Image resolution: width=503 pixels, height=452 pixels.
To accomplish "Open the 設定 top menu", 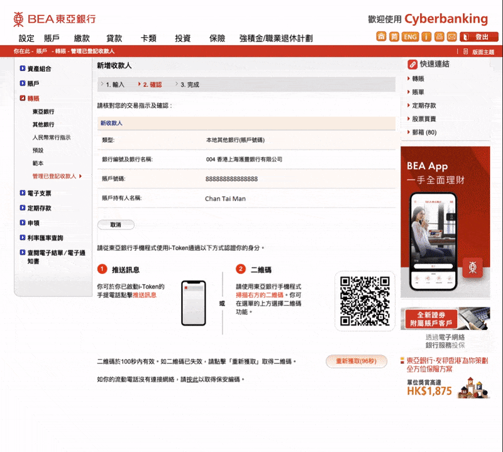I will [26, 38].
